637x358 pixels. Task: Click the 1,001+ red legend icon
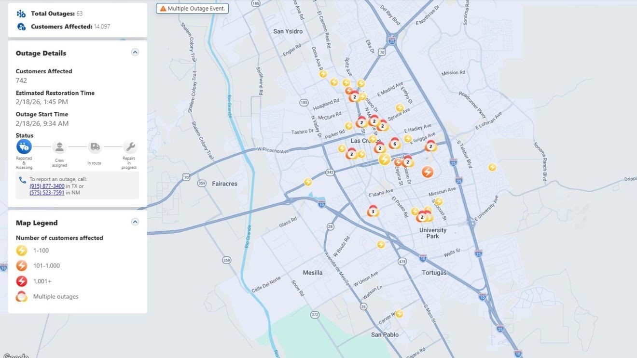[x=22, y=281]
